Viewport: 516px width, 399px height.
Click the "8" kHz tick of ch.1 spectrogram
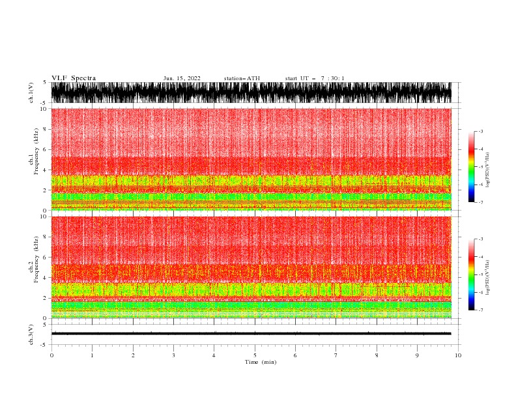(x=45, y=129)
